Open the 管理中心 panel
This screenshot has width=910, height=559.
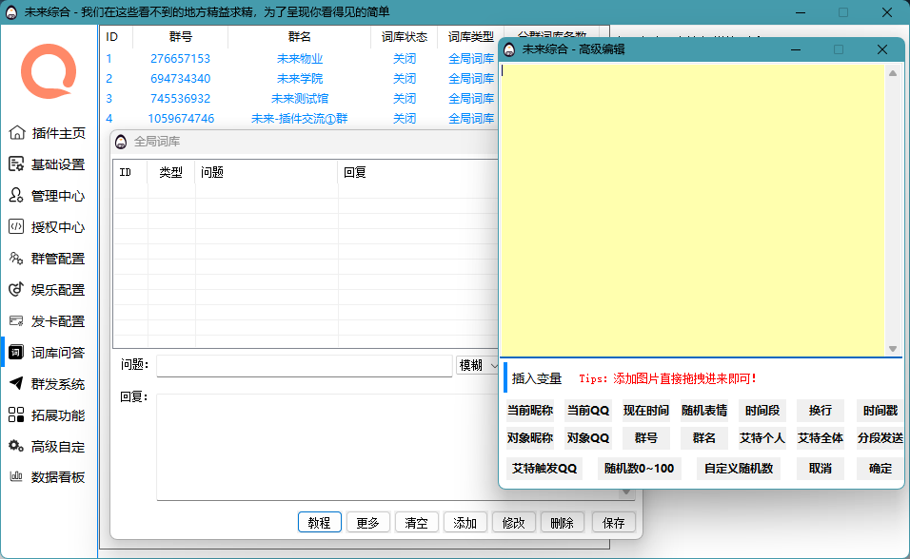(x=49, y=195)
